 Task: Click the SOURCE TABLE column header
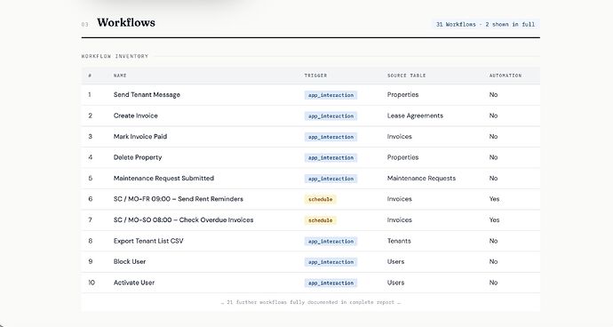(x=406, y=76)
